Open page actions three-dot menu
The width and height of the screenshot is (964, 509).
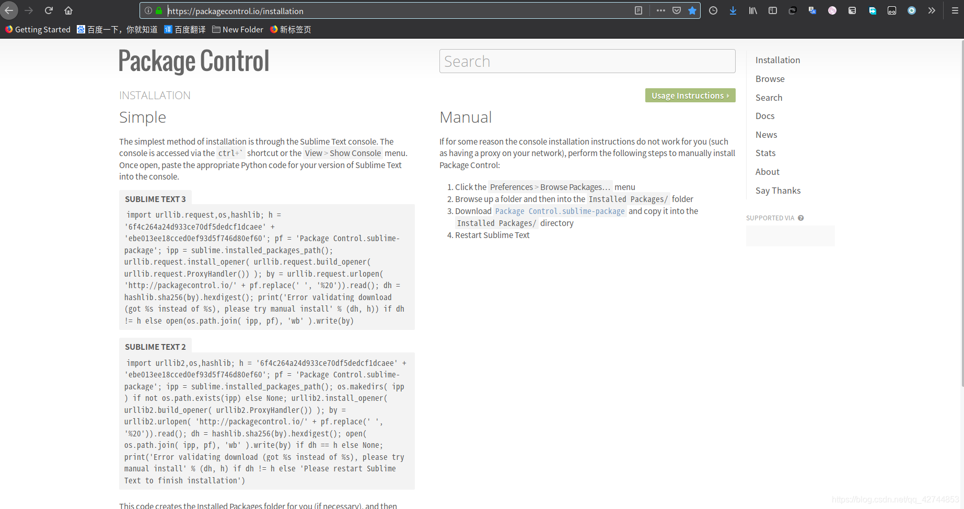pos(661,10)
